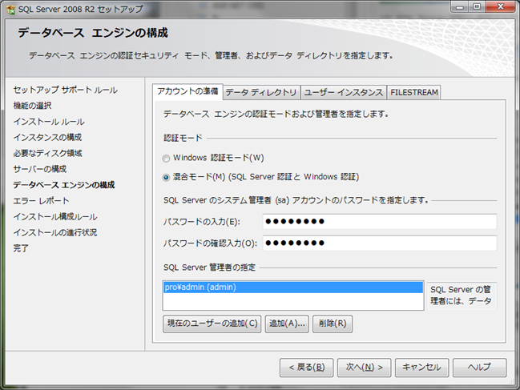The image size is (520, 390).
Task: Select pro¥admin (admin) in administrators list
Action: tap(293, 287)
